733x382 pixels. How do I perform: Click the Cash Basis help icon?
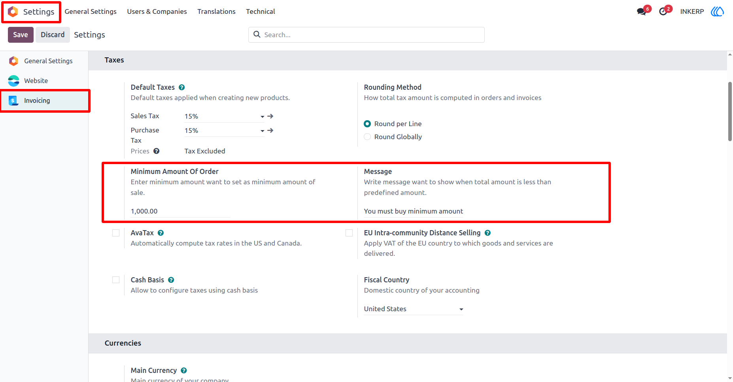pos(171,280)
